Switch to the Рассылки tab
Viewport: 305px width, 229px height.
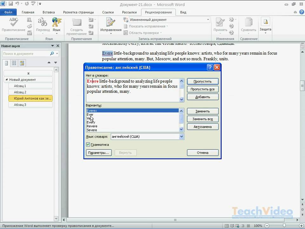(129, 12)
